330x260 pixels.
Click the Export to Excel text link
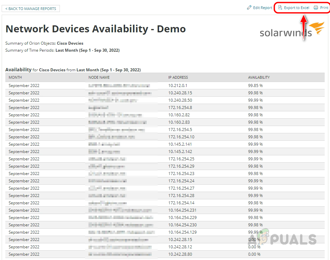click(x=296, y=8)
